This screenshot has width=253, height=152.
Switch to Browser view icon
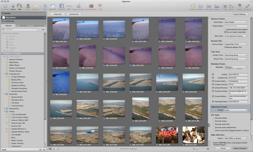(201, 6)
